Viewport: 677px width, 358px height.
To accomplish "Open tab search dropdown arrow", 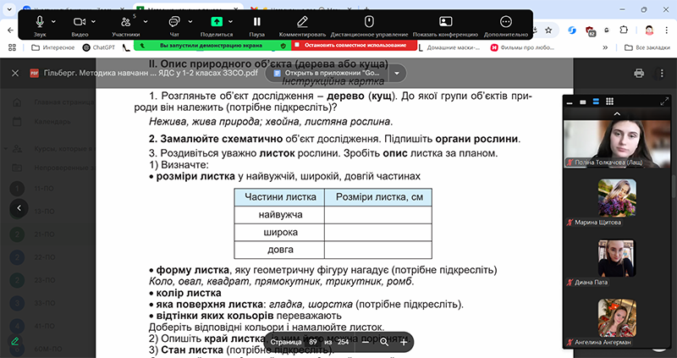I will 9,9.
